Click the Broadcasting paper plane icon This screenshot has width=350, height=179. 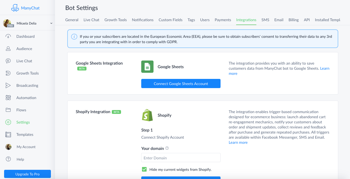pos(8,86)
